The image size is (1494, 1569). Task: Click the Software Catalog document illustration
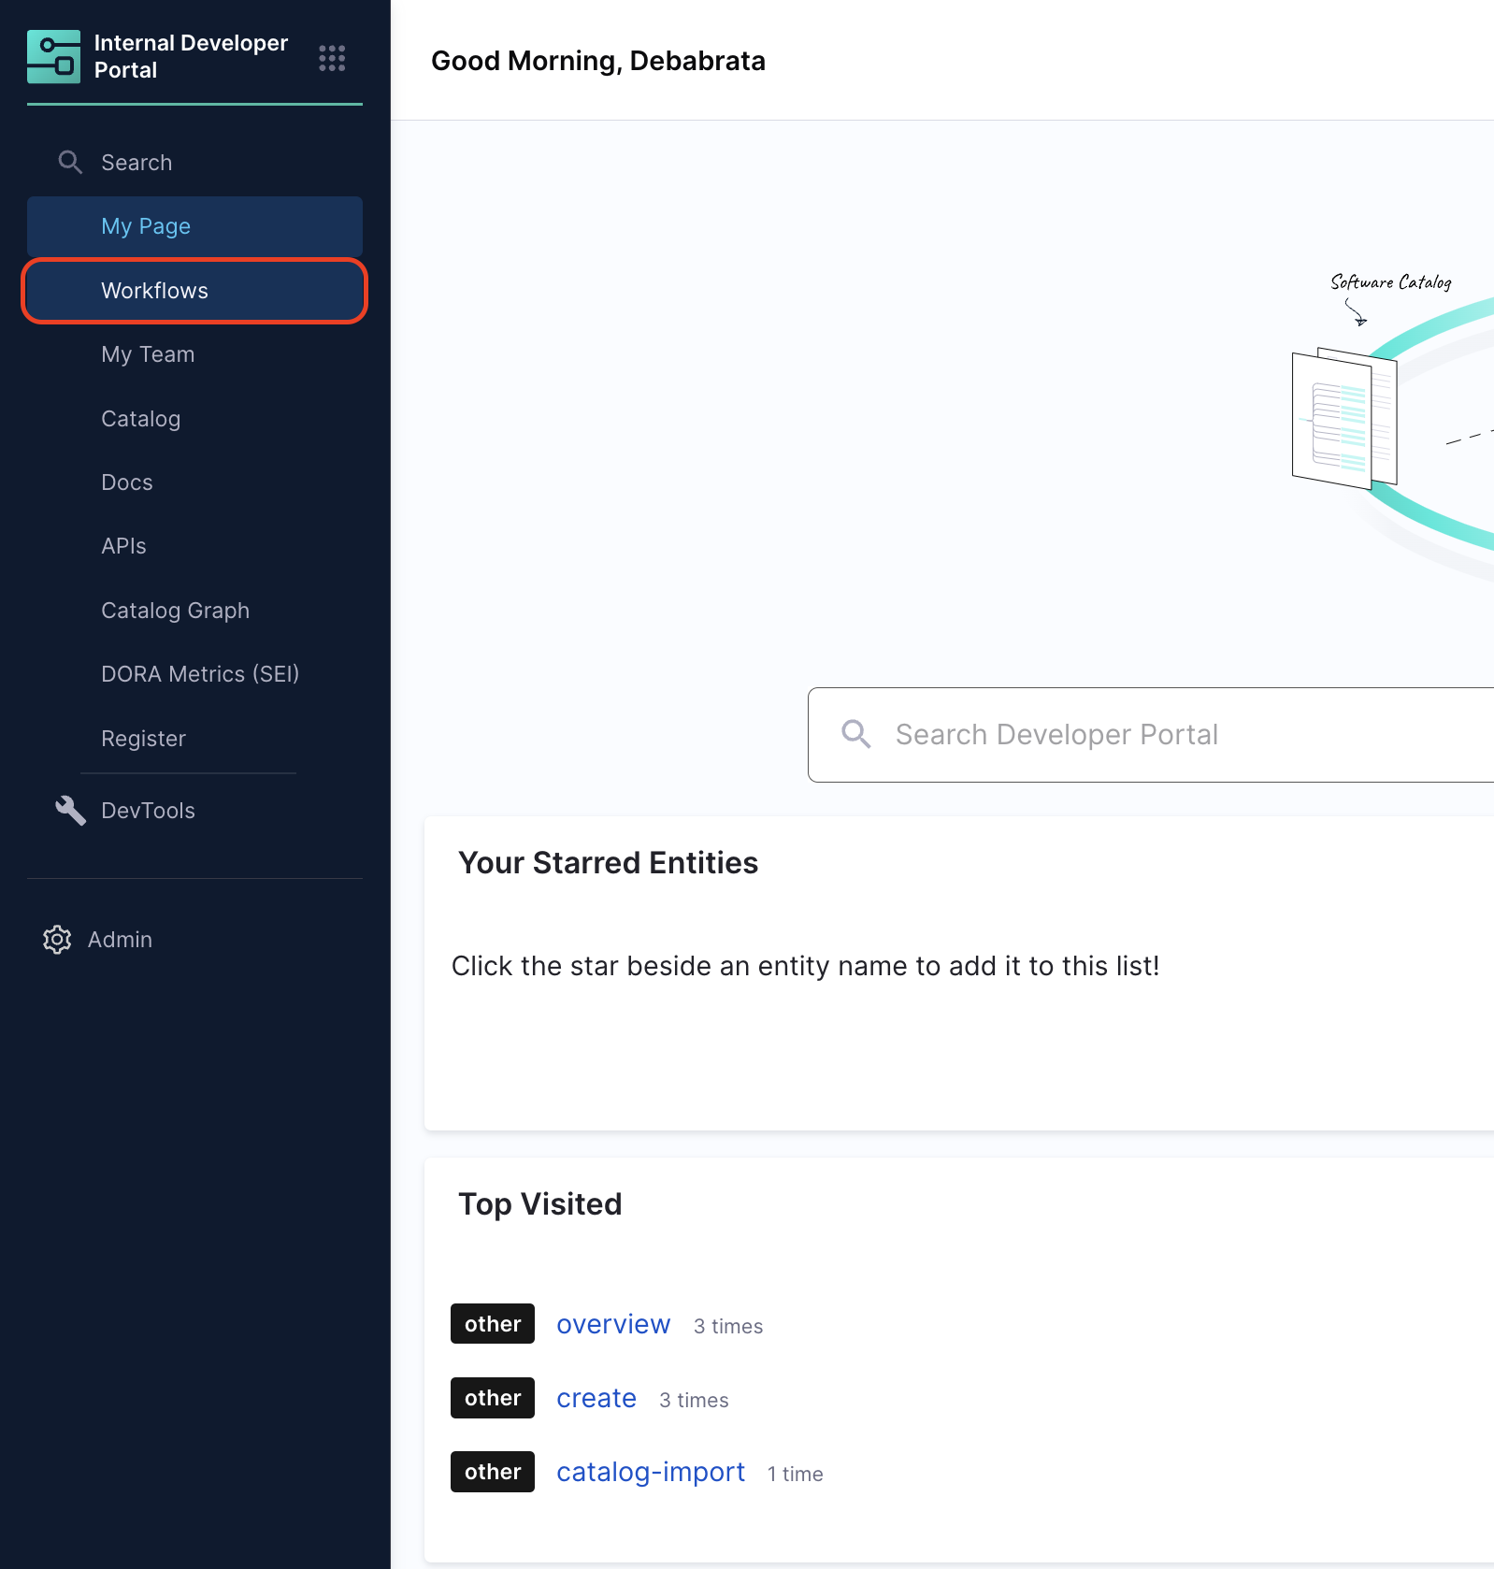click(1343, 419)
